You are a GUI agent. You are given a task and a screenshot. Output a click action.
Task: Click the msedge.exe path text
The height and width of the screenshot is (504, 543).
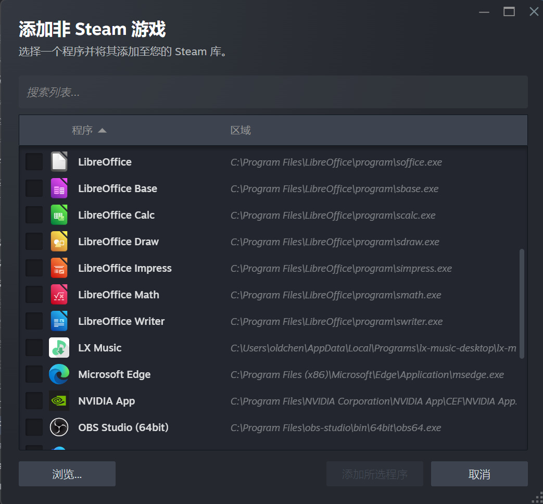367,375
